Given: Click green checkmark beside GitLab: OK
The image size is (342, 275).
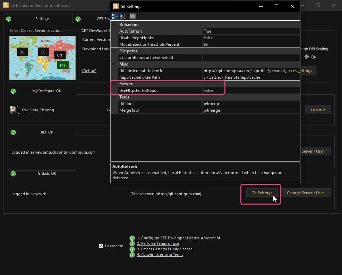Looking at the screenshot, I should point(13,174).
